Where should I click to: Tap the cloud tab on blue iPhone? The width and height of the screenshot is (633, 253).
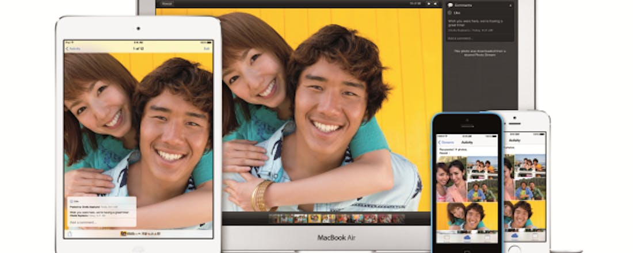click(x=467, y=236)
